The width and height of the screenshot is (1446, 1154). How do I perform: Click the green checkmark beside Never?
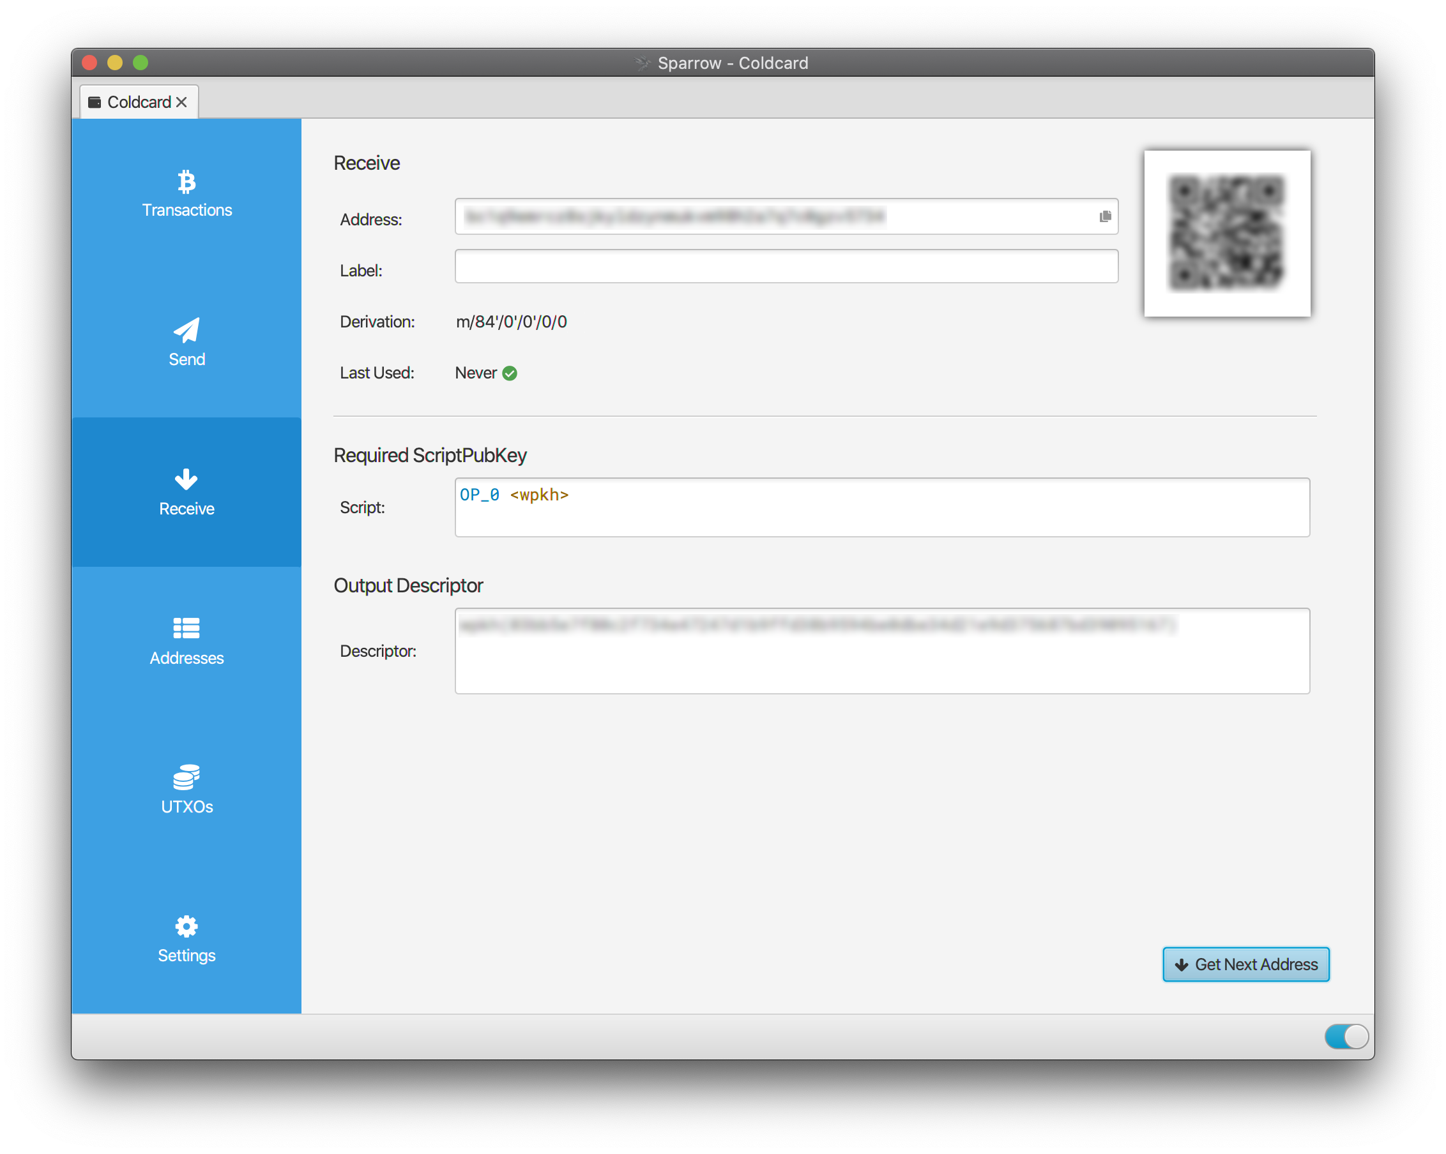pyautogui.click(x=510, y=373)
